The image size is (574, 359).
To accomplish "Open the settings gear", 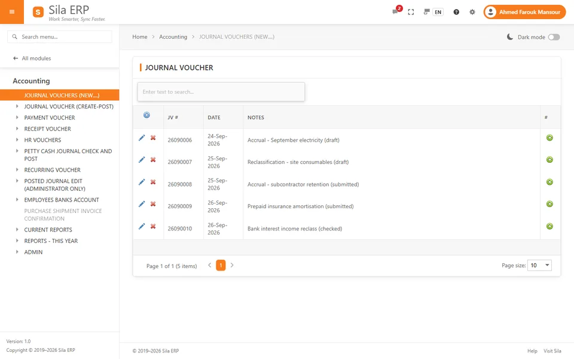I will (472, 12).
